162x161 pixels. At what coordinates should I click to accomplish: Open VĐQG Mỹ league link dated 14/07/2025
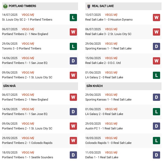pyautogui.click(x=28, y=15)
